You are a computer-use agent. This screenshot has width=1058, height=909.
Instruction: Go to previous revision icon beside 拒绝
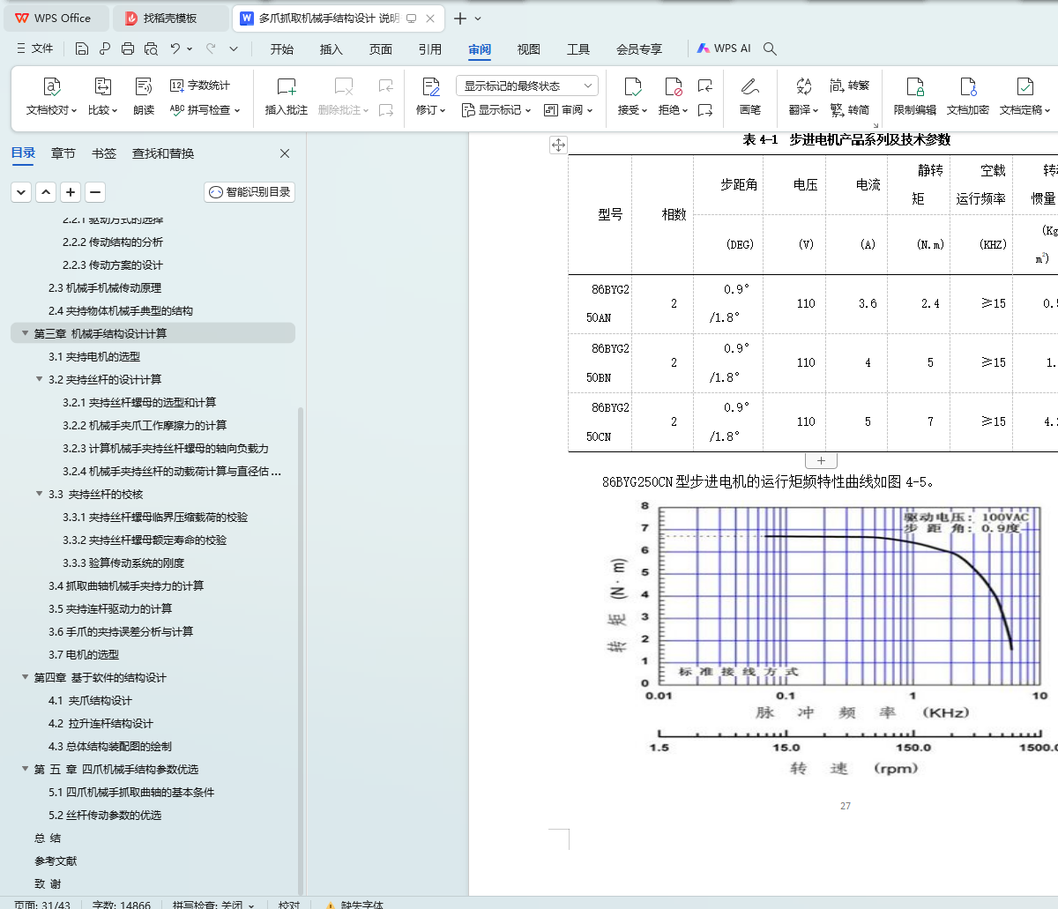click(705, 86)
